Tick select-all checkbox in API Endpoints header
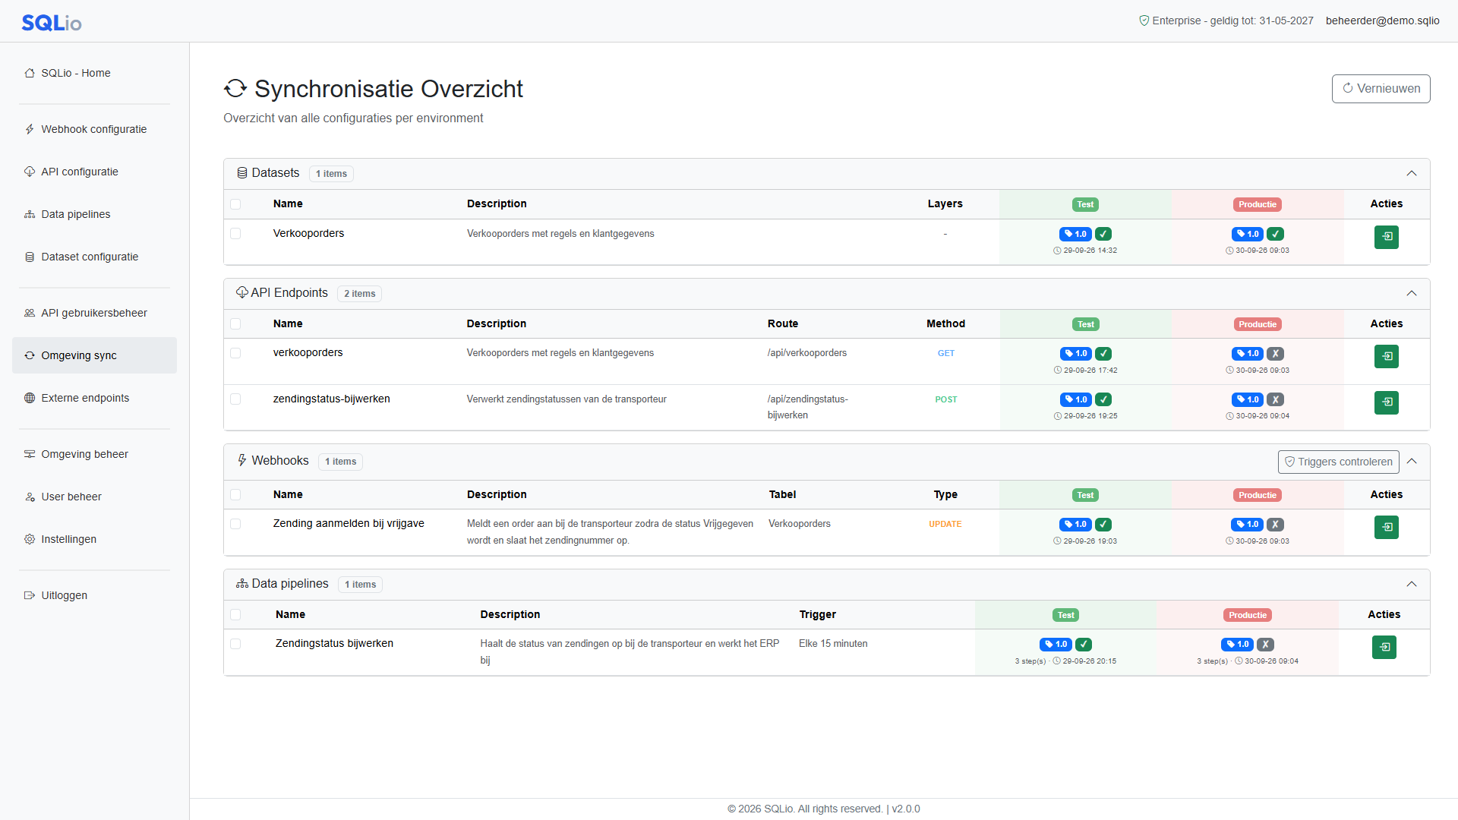The image size is (1458, 820). (235, 324)
